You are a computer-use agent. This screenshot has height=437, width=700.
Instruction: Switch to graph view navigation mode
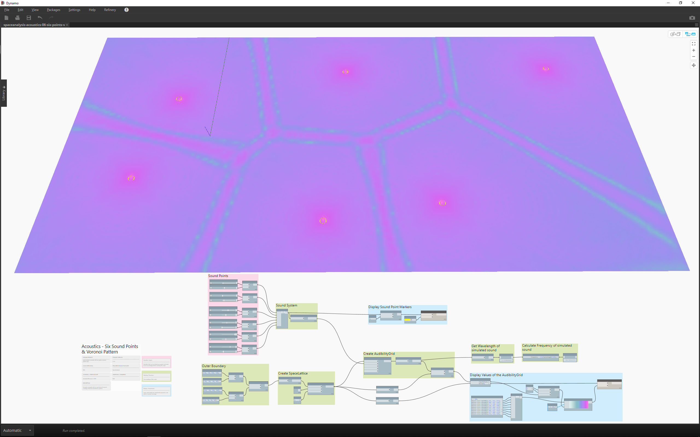coord(690,34)
